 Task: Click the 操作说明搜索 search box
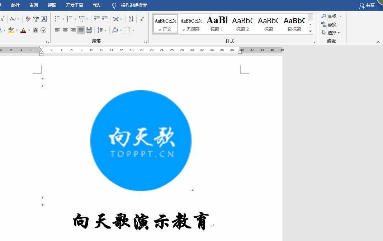134,5
